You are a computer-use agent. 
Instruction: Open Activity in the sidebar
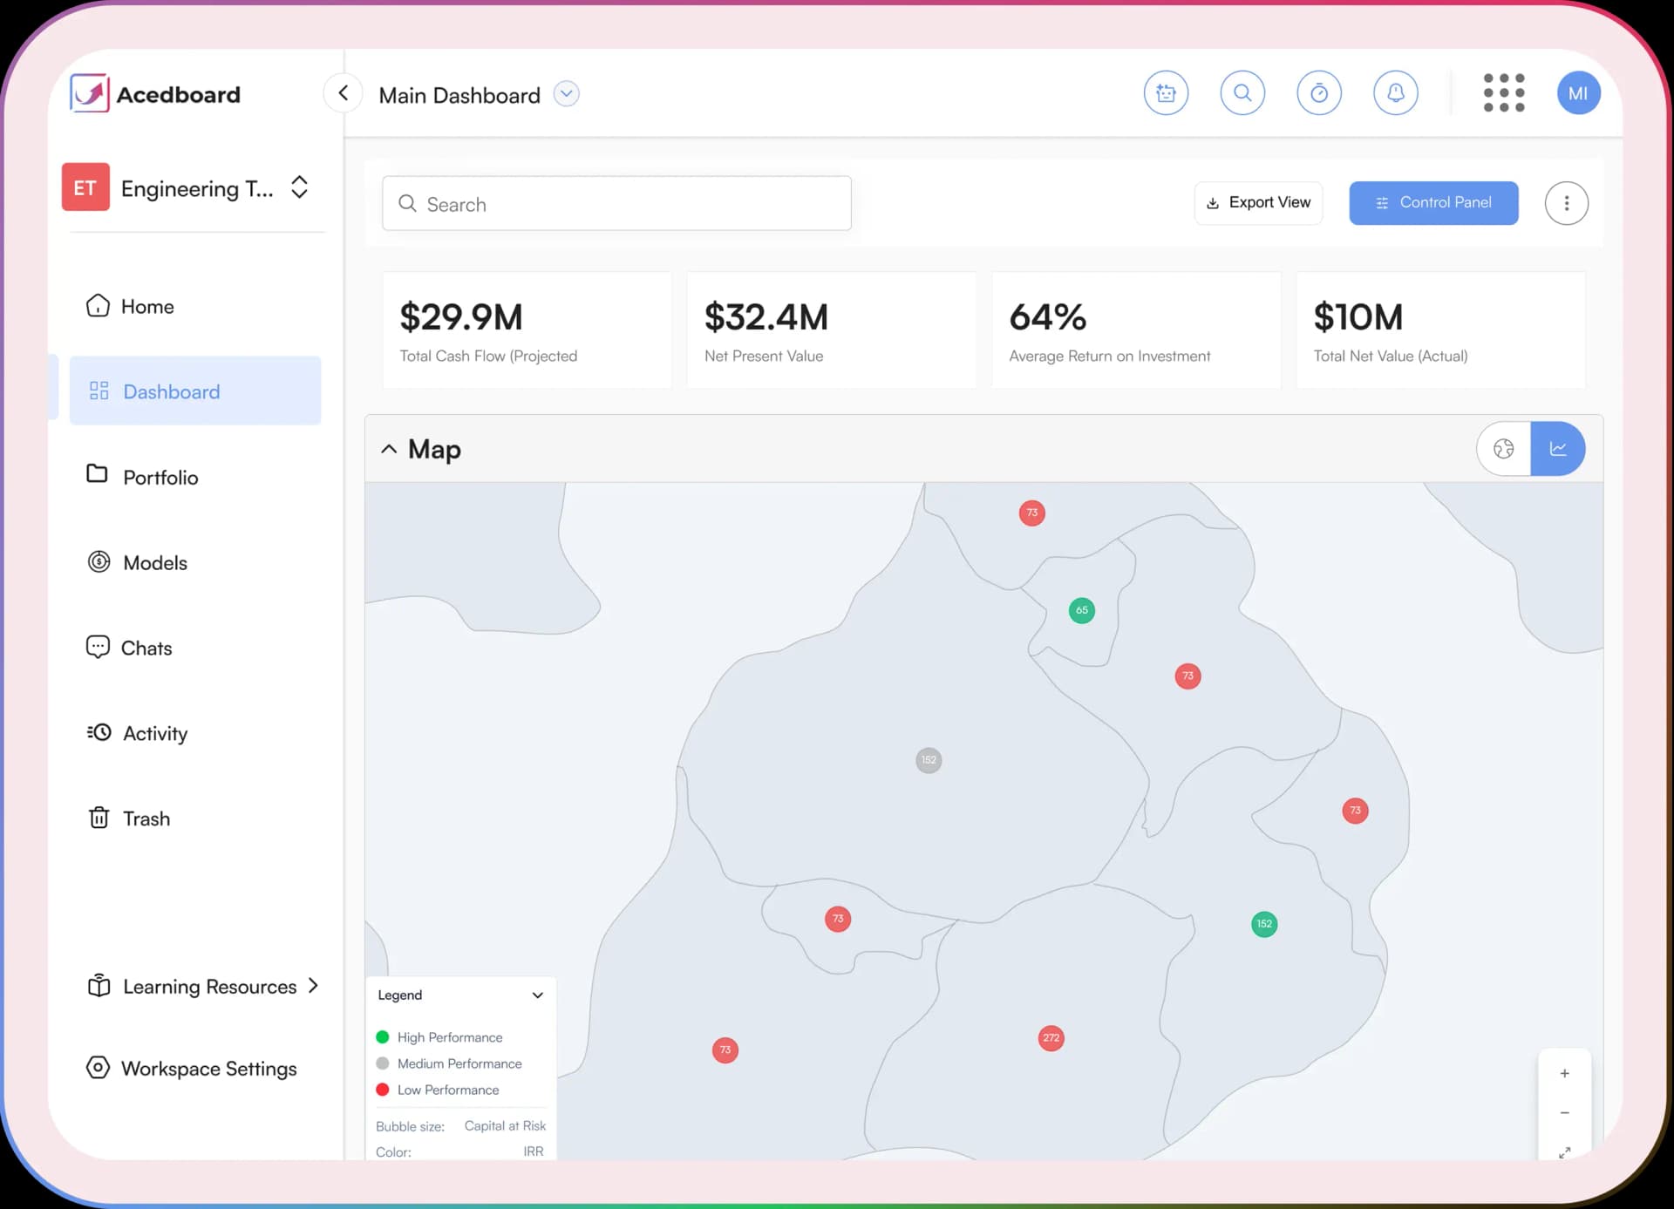[195, 733]
